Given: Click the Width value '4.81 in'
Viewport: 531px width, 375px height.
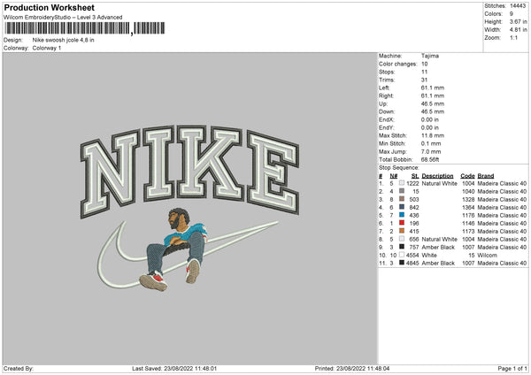Looking at the screenshot, I should [x=518, y=30].
